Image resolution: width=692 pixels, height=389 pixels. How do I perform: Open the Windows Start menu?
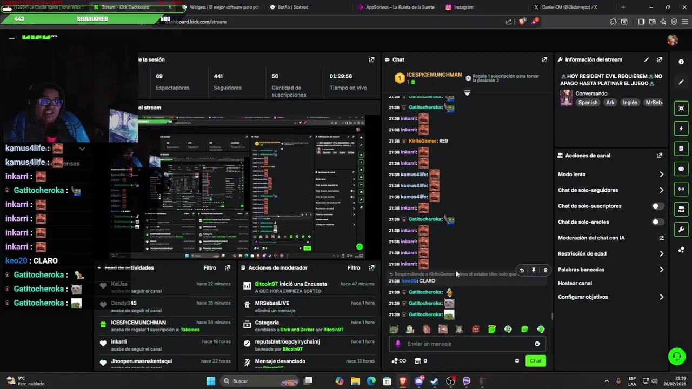click(x=211, y=381)
